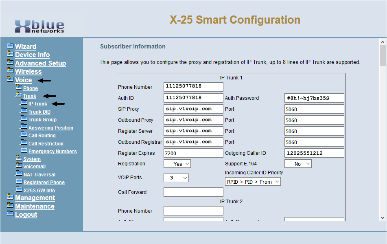Screen dimensions: 387x244
Task: Open the Wireless section
Action: click(28, 71)
